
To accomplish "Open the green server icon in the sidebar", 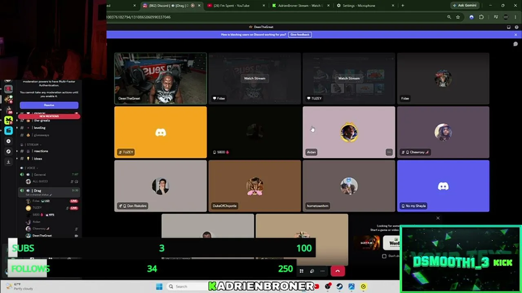I will (9, 120).
